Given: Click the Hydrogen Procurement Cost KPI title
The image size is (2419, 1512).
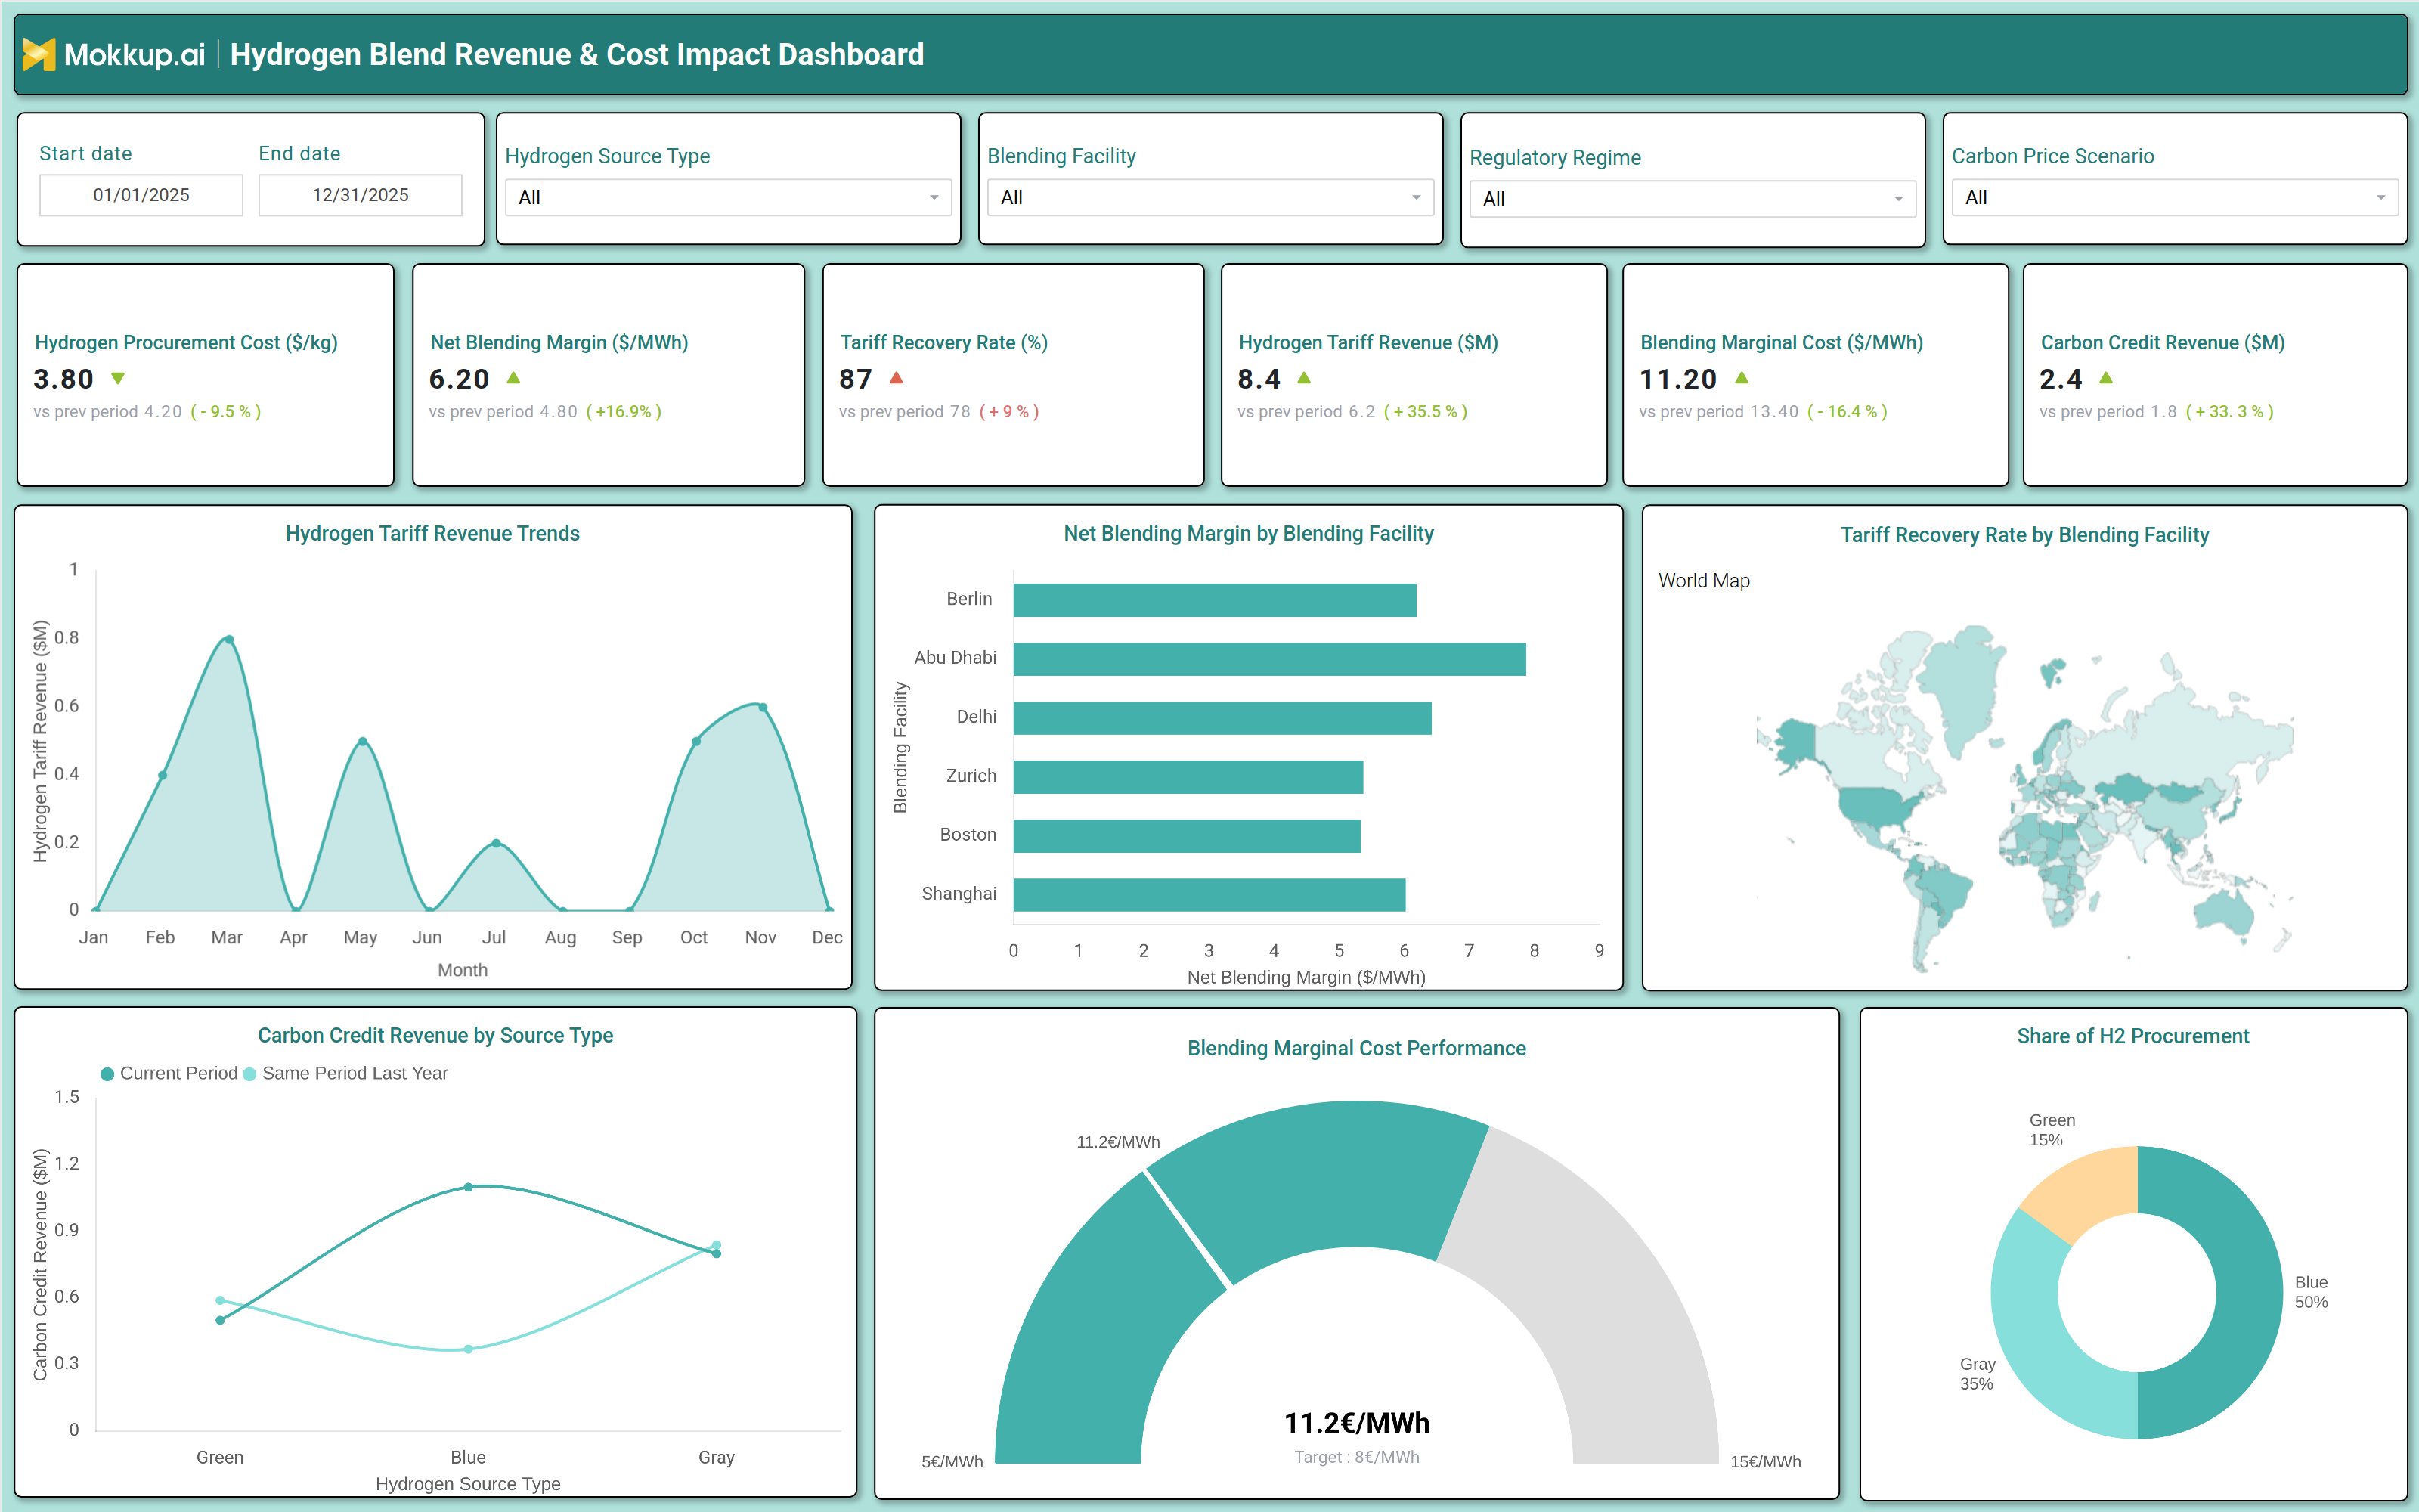Looking at the screenshot, I should coord(186,342).
